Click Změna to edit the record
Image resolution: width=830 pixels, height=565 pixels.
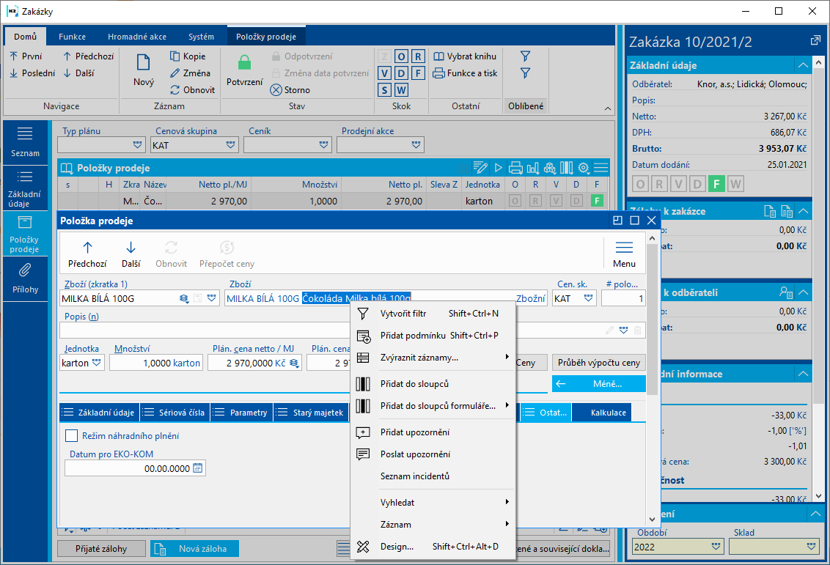pyautogui.click(x=190, y=73)
